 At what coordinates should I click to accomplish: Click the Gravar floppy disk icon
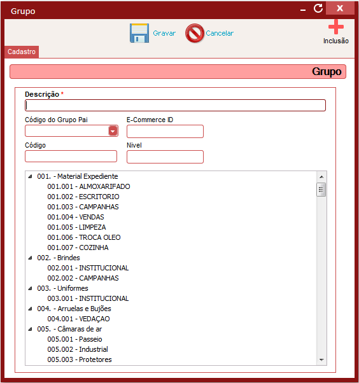click(x=139, y=33)
